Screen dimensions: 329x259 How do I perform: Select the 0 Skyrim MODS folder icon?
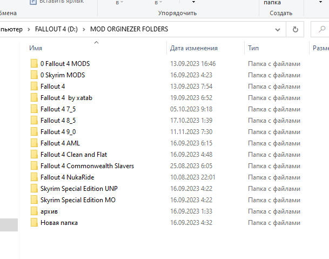click(34, 75)
